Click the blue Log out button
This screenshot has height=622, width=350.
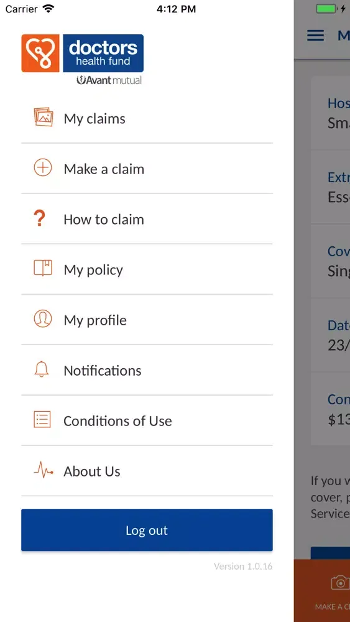pos(147,530)
